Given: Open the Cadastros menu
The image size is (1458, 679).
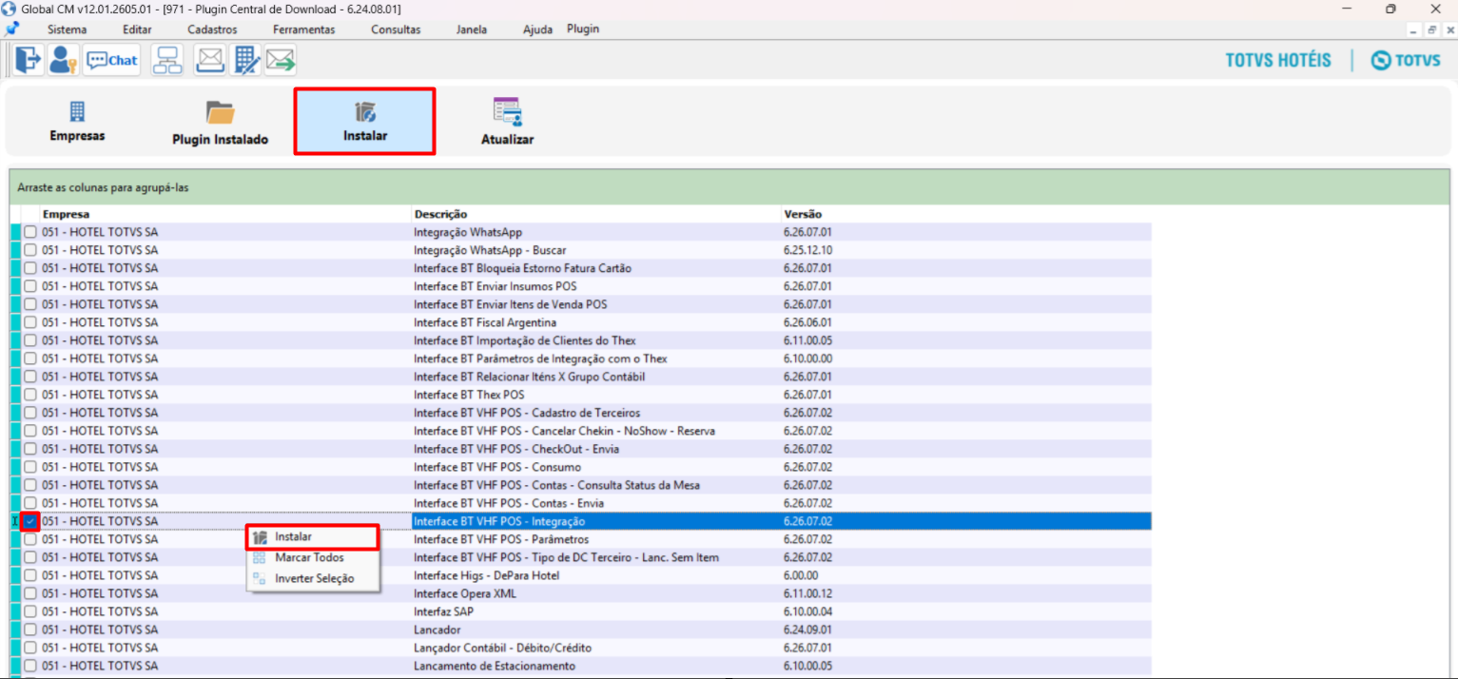Looking at the screenshot, I should (x=212, y=29).
